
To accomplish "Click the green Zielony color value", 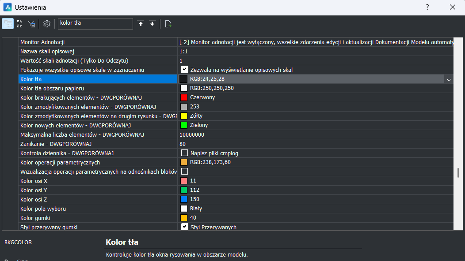I will 199,125.
